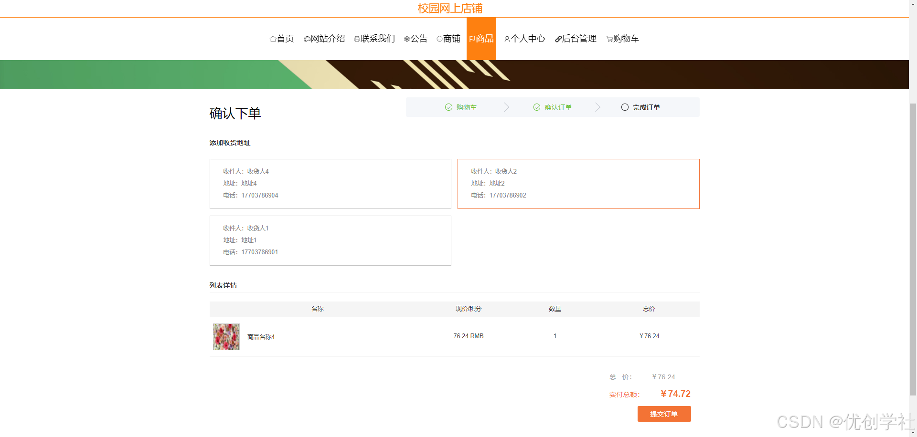
Task: Click the orange 提交订单 submit button
Action: coord(664,414)
